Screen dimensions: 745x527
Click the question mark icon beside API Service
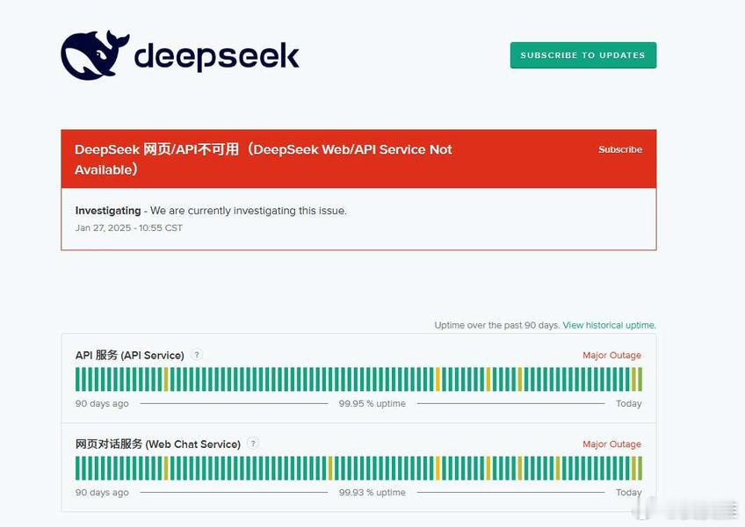(197, 355)
